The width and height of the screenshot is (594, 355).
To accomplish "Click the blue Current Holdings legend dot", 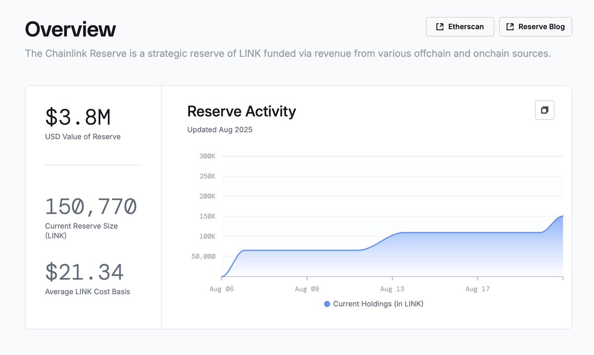I will [327, 304].
